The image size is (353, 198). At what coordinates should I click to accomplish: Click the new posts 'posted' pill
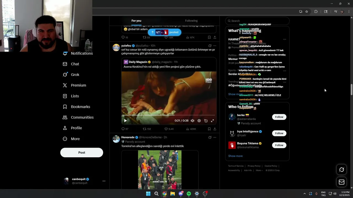164,32
